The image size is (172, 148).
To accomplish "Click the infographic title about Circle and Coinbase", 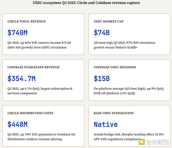I will 86,3.
